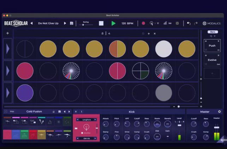Load the next kit after Cold Fusion
The width and height of the screenshot is (227, 149).
click(x=69, y=111)
